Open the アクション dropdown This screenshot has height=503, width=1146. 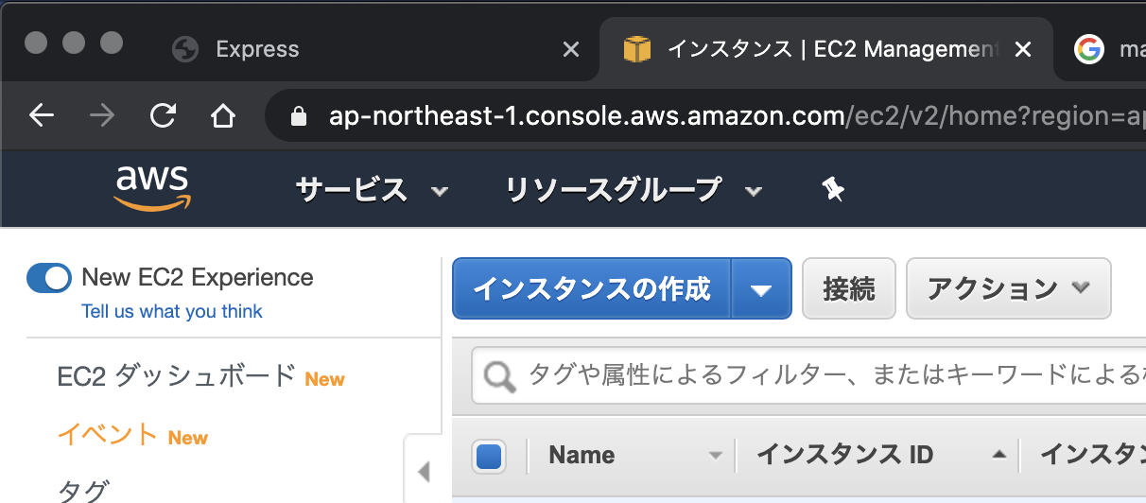(x=1009, y=289)
